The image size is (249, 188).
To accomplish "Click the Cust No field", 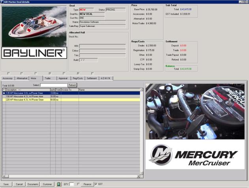I will click(92, 18).
